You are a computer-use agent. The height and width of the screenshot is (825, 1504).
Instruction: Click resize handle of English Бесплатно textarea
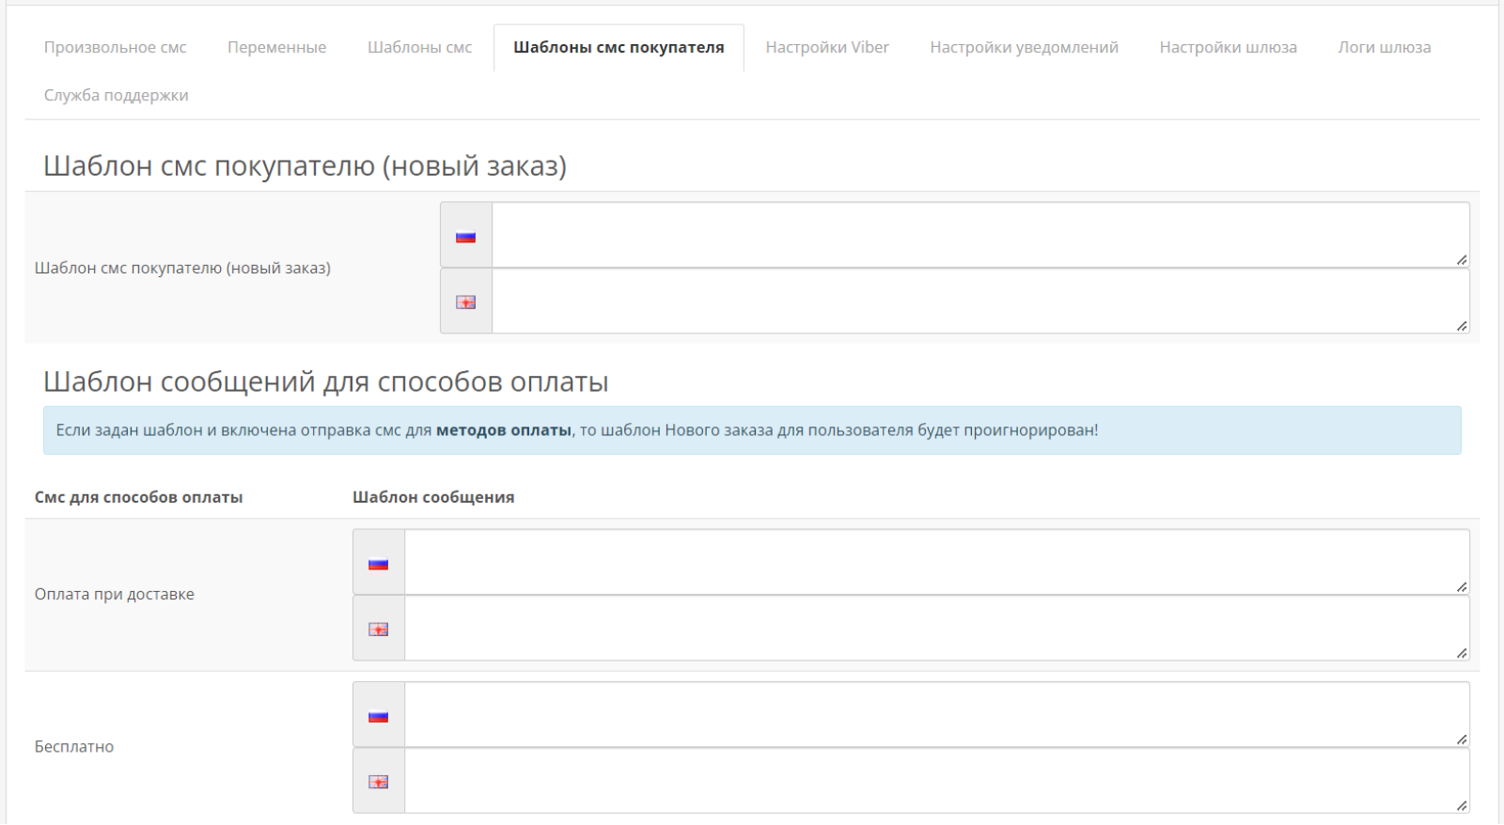pyautogui.click(x=1462, y=805)
